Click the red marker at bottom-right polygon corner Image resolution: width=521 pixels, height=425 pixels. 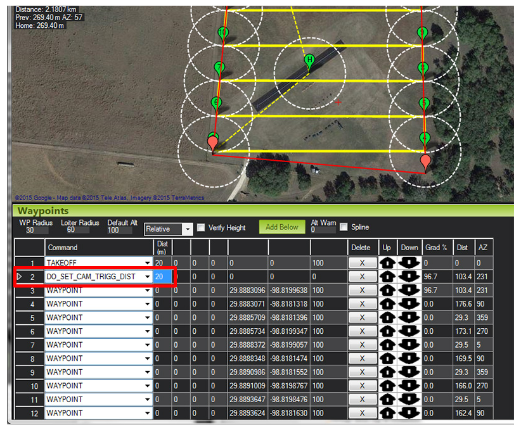pyautogui.click(x=425, y=162)
